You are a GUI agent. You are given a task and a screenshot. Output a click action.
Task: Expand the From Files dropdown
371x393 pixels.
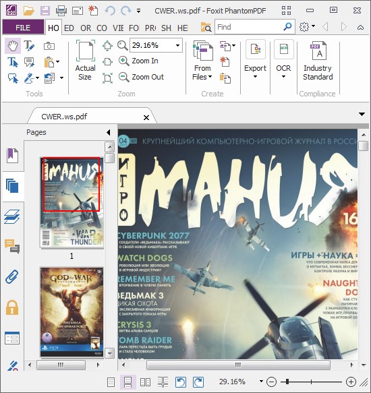[x=210, y=77]
